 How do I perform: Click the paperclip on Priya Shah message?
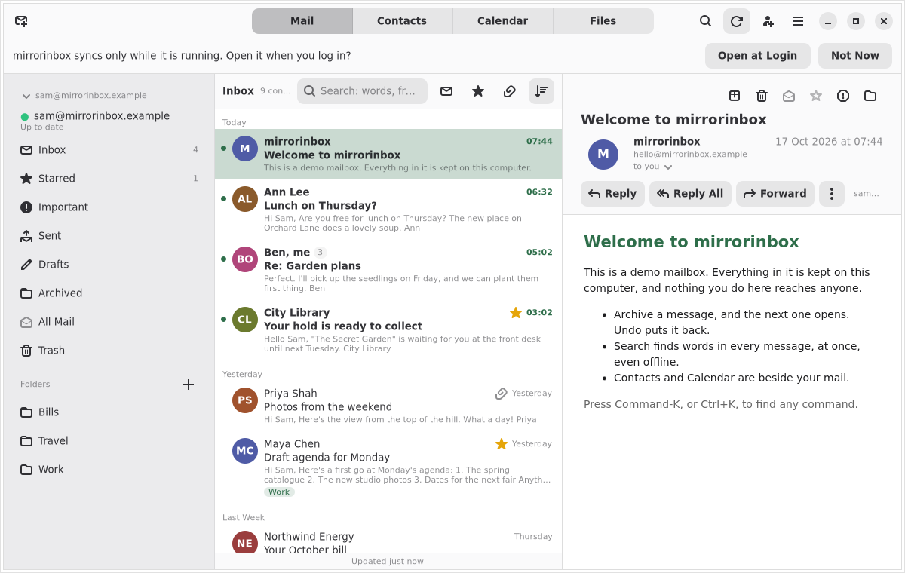coord(502,394)
